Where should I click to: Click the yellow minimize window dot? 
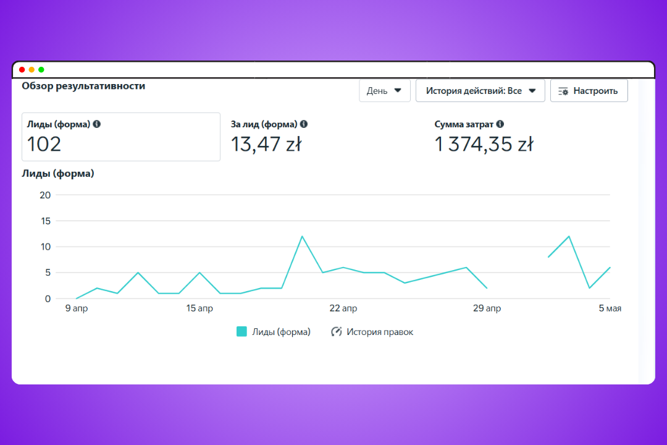[31, 70]
